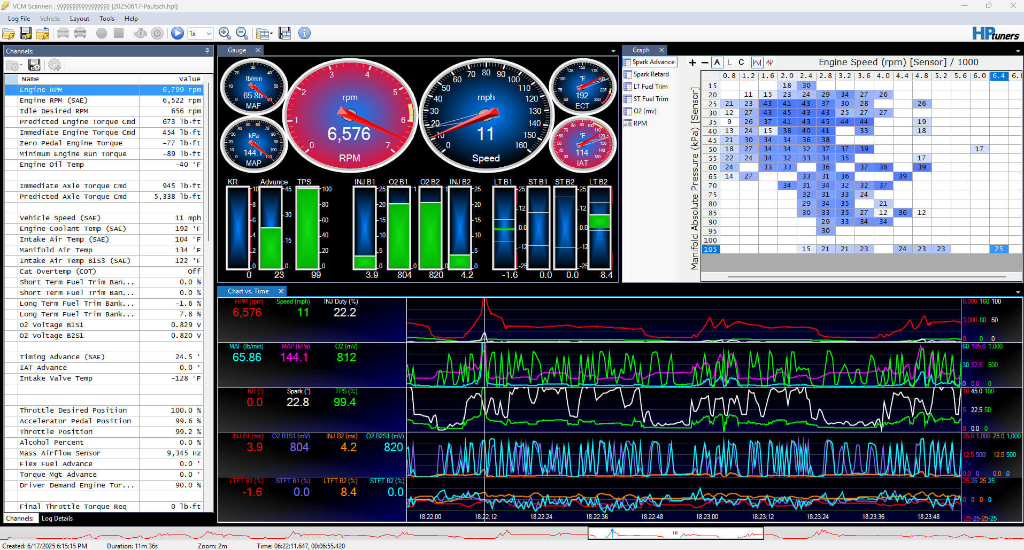The image size is (1024, 550).
Task: Select the LT Fuel Trim graph entry
Action: pos(650,87)
